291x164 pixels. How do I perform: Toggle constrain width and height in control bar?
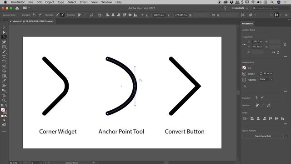(213, 15)
